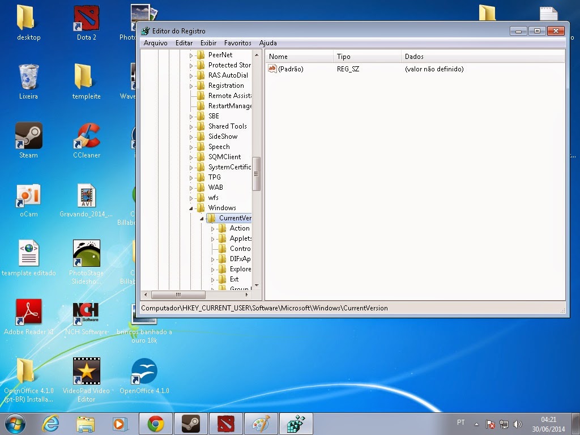
Task: Expand the Applets subkey
Action: (213, 239)
